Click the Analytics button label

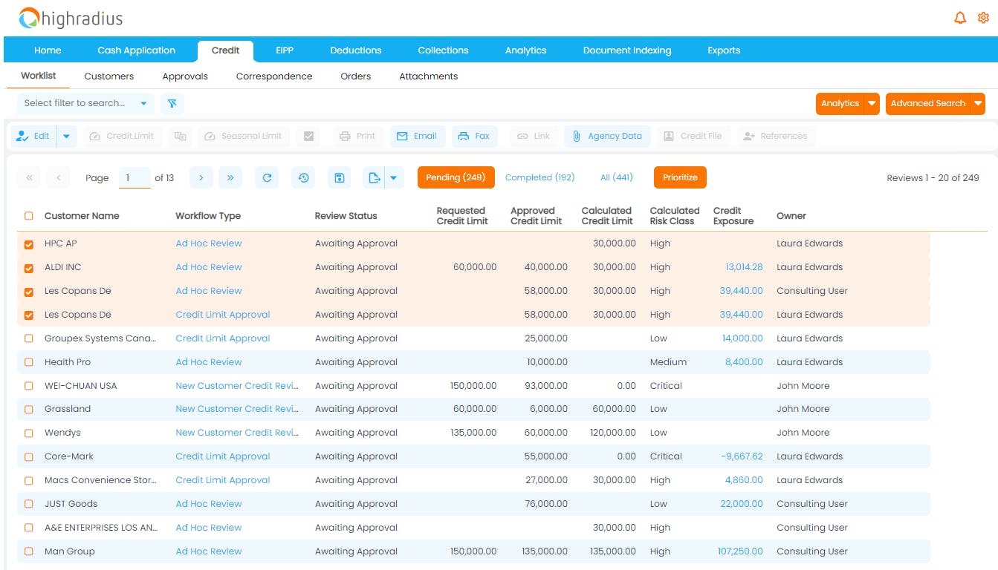coord(840,104)
